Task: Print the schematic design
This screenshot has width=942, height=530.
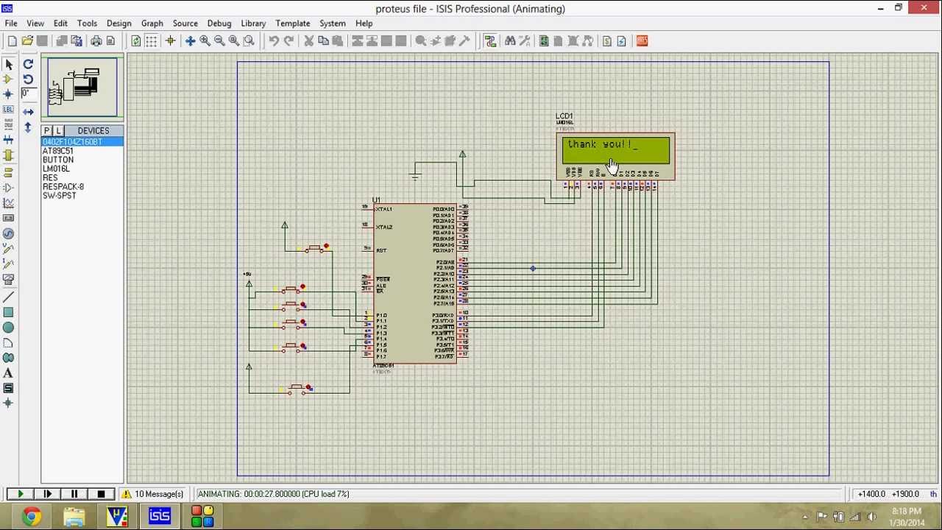Action: 96,41
